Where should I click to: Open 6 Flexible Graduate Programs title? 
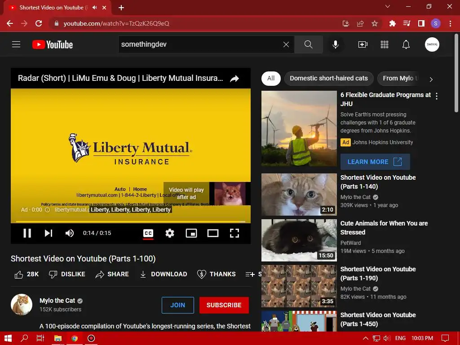pyautogui.click(x=385, y=99)
